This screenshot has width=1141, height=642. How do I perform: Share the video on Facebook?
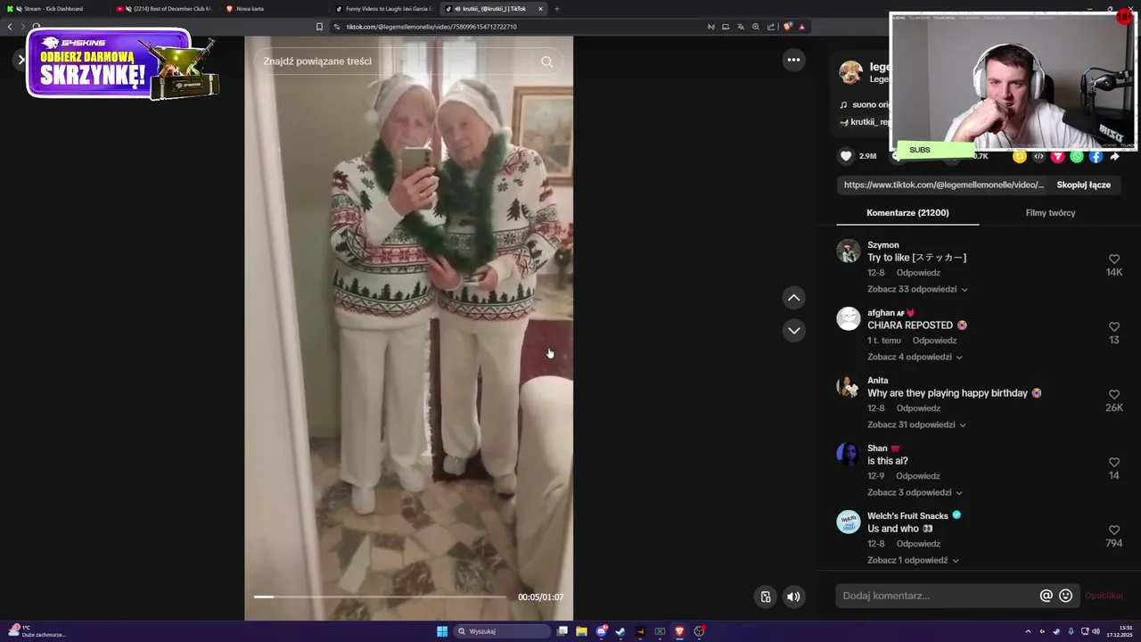click(1096, 156)
